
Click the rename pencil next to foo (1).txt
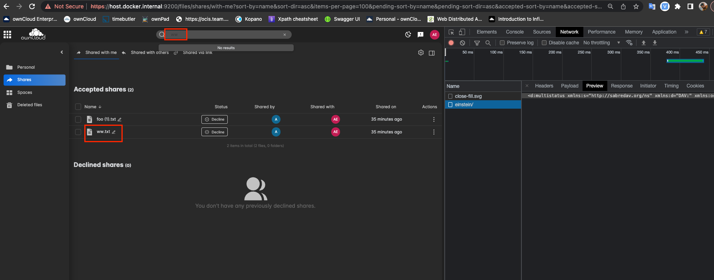click(119, 119)
